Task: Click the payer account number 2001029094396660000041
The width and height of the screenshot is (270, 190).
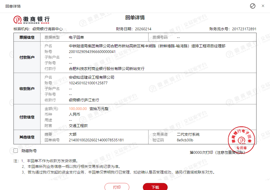Action: (92, 52)
